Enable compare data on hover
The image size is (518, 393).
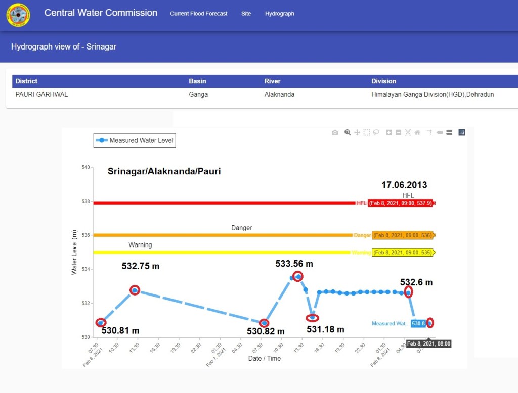(x=449, y=132)
